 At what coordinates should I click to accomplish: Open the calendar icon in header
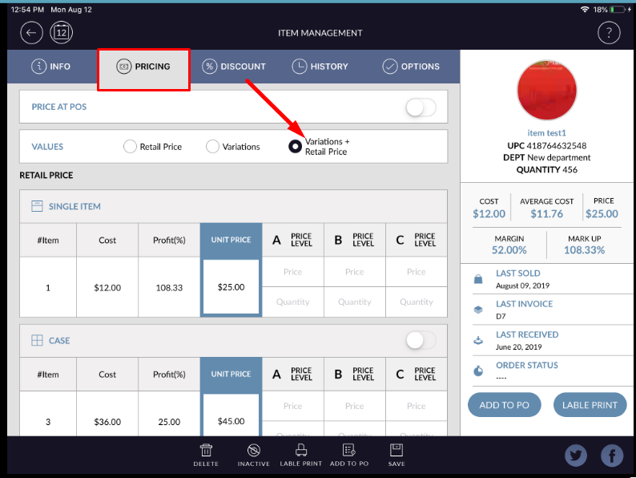(x=62, y=33)
